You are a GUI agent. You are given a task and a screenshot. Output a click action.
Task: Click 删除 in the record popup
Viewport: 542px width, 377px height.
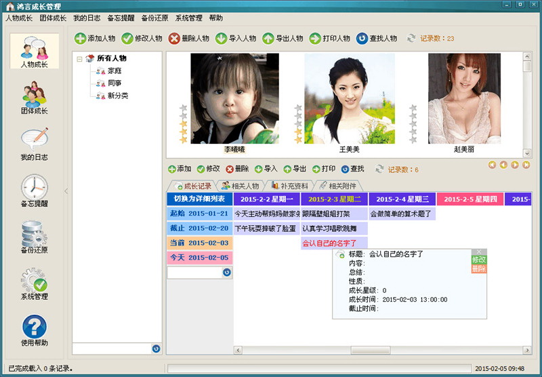point(479,269)
